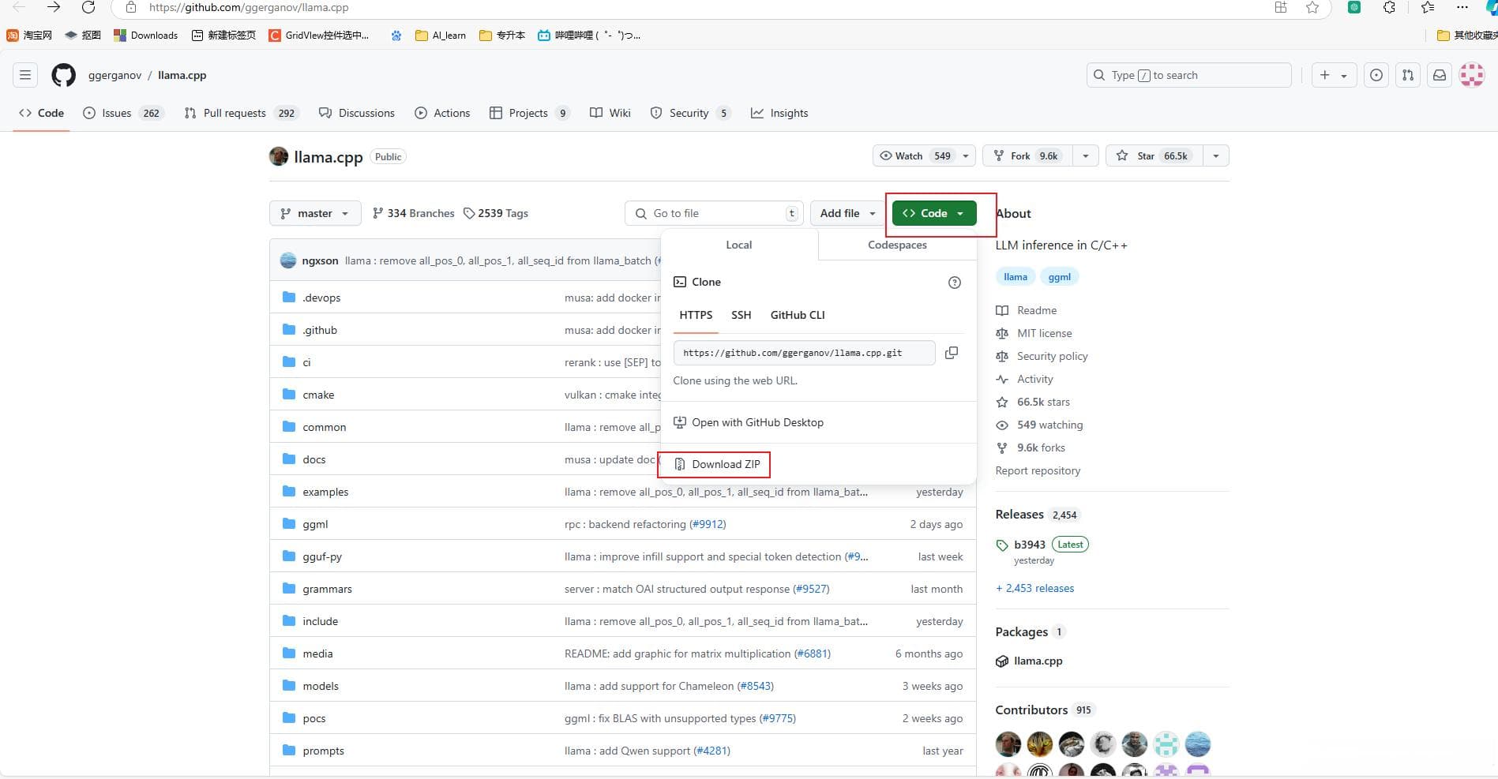Select the GitHub CLI clone option
The image size is (1498, 779).
(798, 315)
